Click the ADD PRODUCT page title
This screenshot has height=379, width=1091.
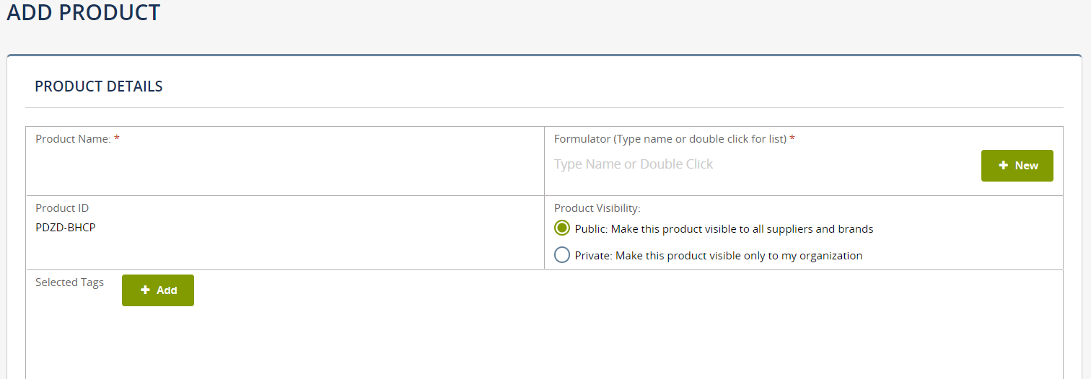click(x=84, y=13)
